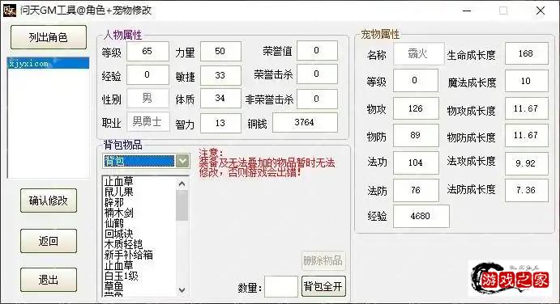The height and width of the screenshot is (304, 560).
Task: Click the 敏捷 field showing 33
Action: click(220, 75)
